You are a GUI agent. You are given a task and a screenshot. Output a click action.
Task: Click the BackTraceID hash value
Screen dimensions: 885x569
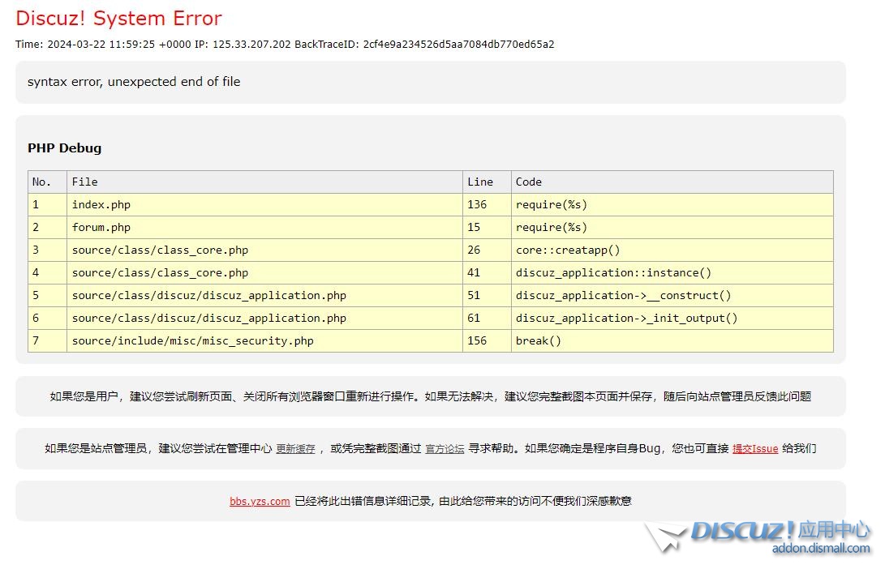(x=458, y=45)
